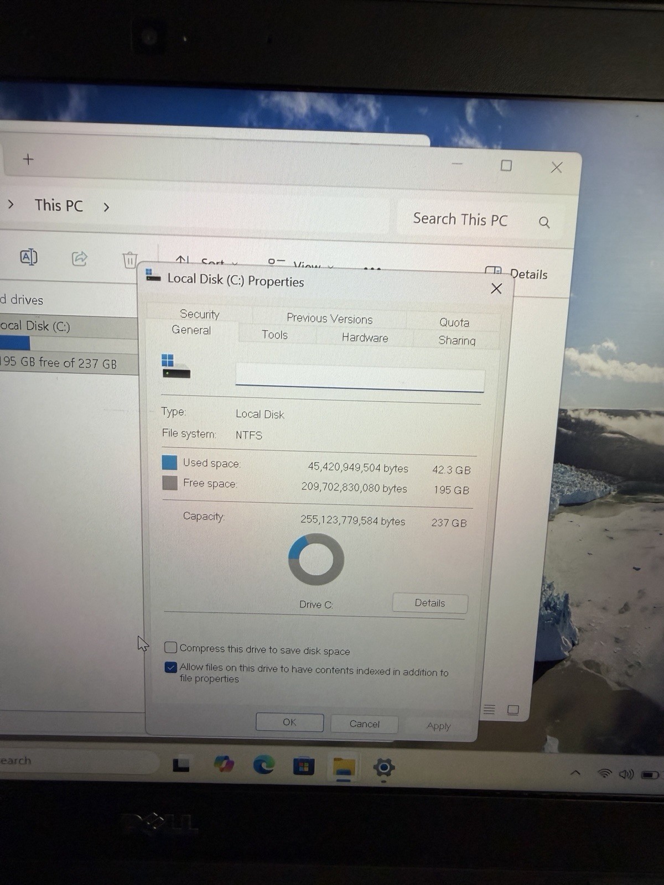Screen dimensions: 664x885
Task: Uncheck Allow files to be indexed checkbox
Action: click(171, 667)
